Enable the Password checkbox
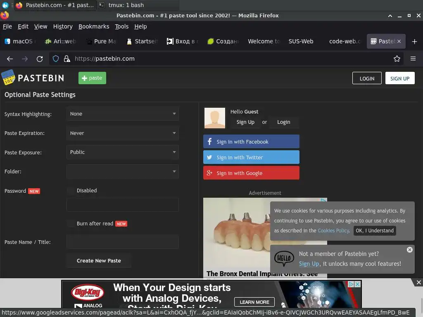This screenshot has width=423, height=317. 71,191
